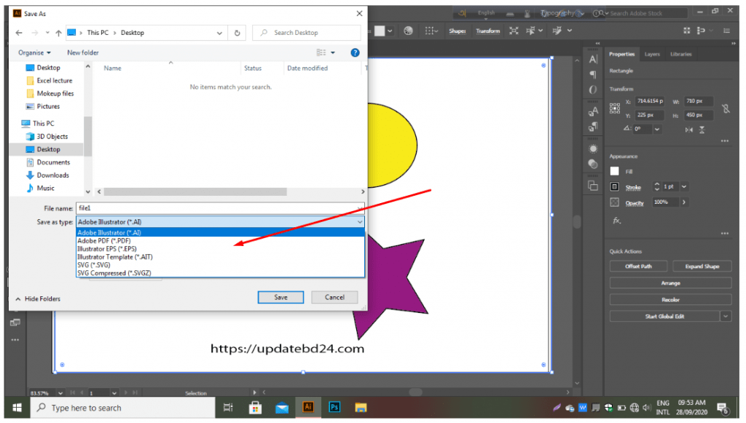Screen dimensions: 746x423
Task: Choose Adobe PDF (*.PDF) format option
Action: pyautogui.click(x=104, y=241)
